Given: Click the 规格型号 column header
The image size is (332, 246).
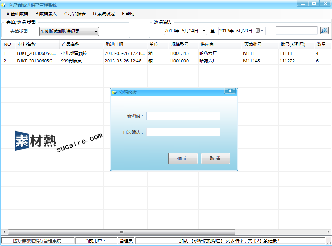Looking at the screenshot, I should click(184, 44).
